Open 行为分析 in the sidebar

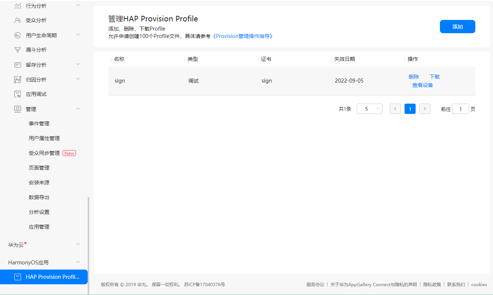tap(36, 6)
